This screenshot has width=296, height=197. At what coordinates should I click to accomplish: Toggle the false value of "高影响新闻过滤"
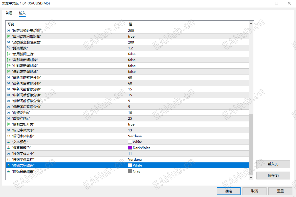pos(132,60)
